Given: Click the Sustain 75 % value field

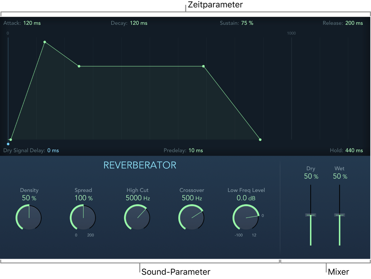Looking at the screenshot, I should (x=247, y=23).
